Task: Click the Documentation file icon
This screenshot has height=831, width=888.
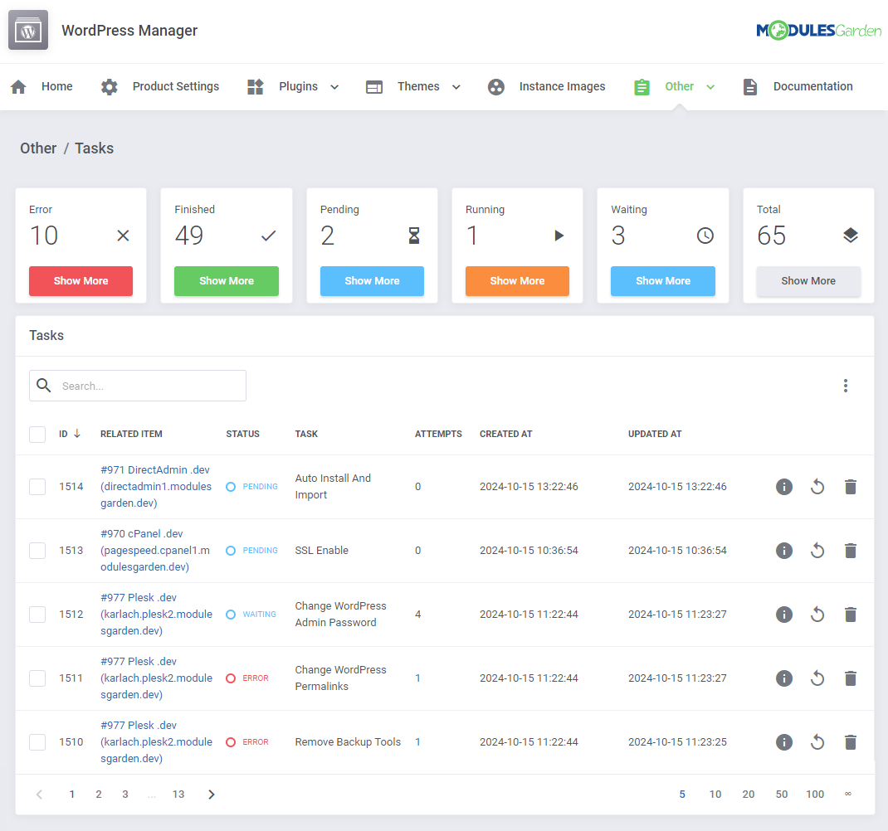Action: 749,86
